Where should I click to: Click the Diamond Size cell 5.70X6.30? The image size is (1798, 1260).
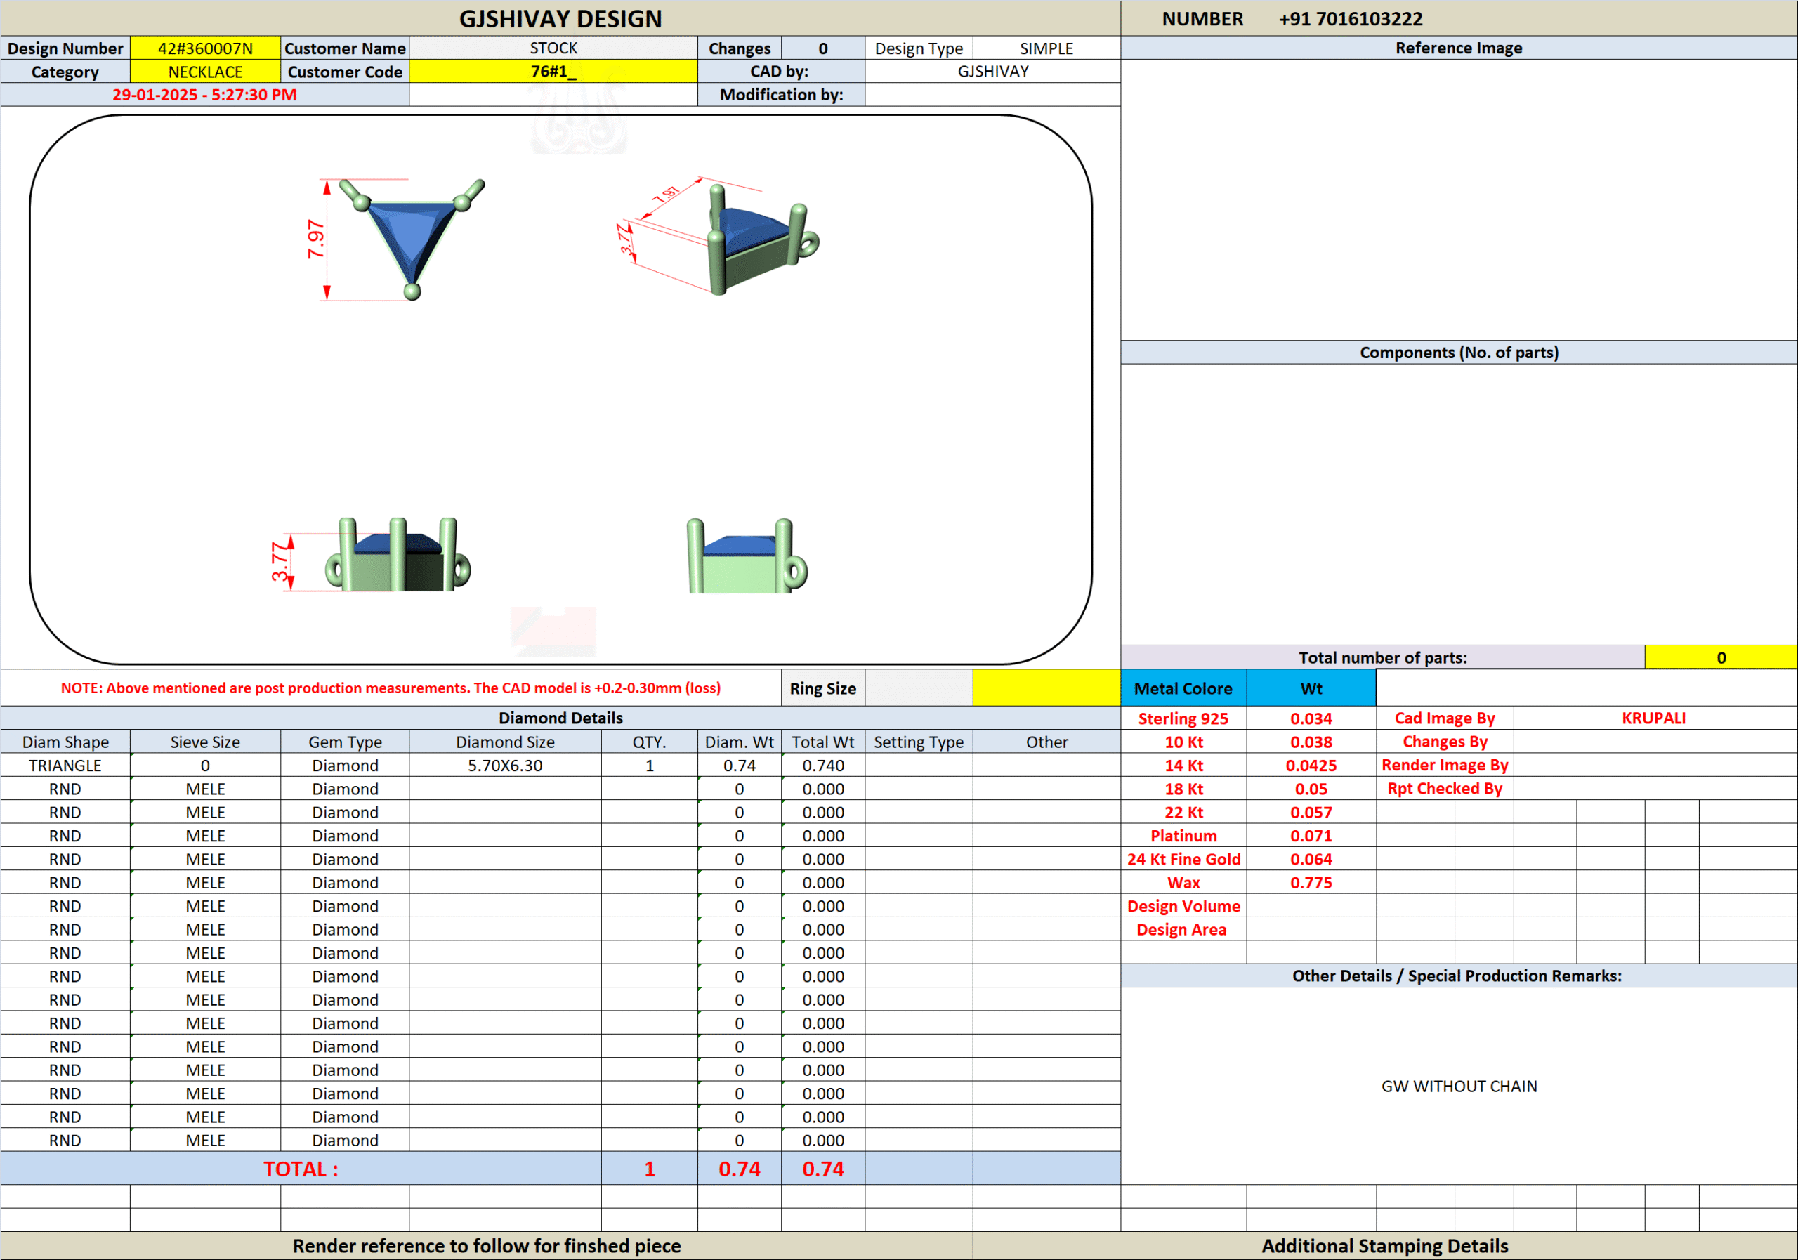point(505,765)
